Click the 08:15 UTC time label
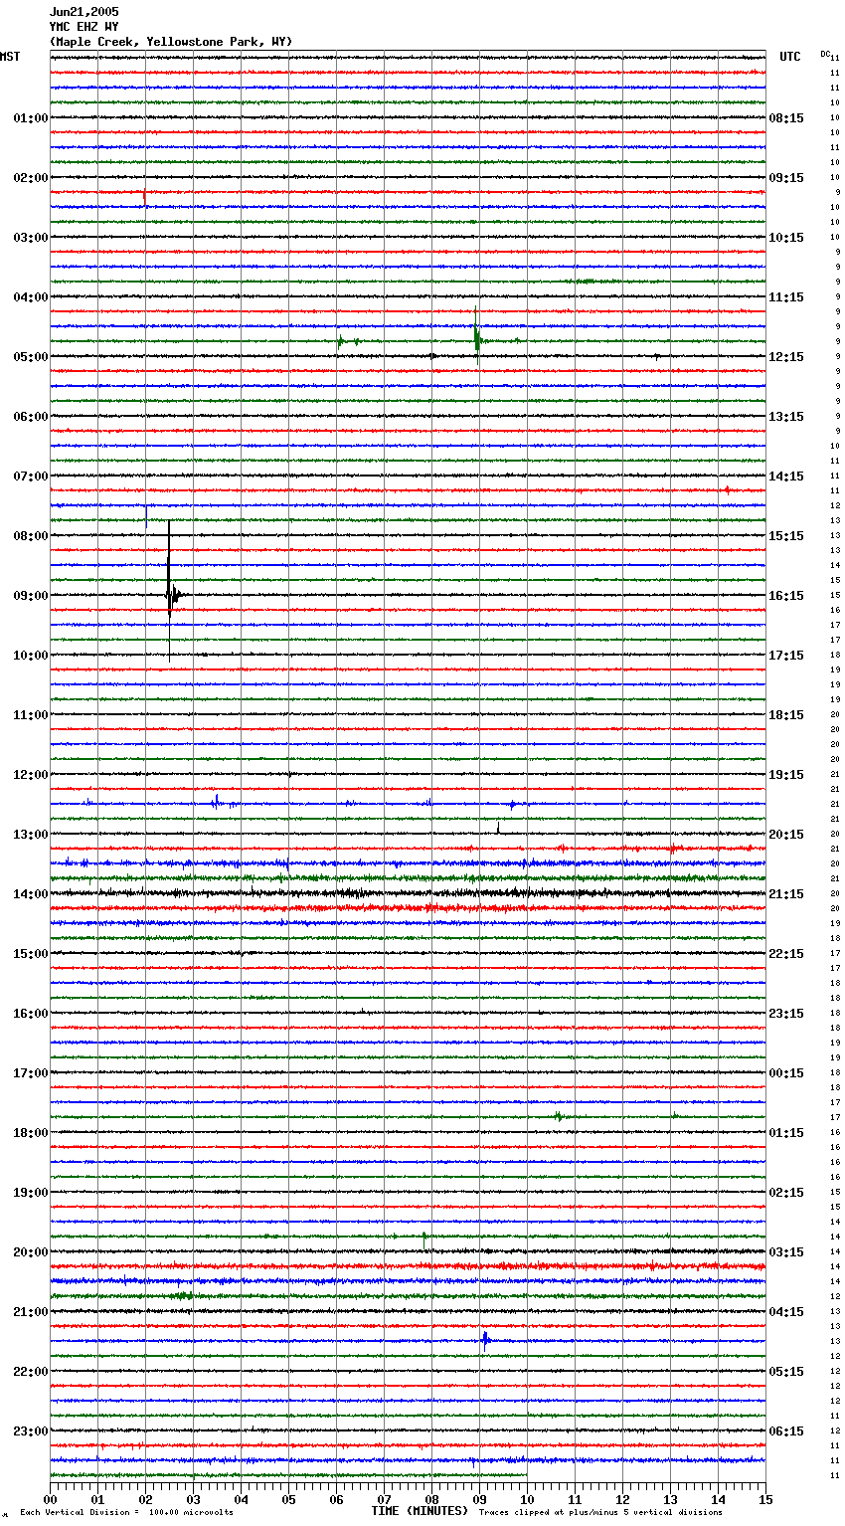This screenshot has height=1526, width=845. (x=786, y=118)
